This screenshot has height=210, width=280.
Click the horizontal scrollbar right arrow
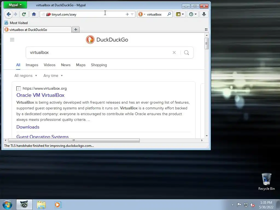[x=202, y=141]
